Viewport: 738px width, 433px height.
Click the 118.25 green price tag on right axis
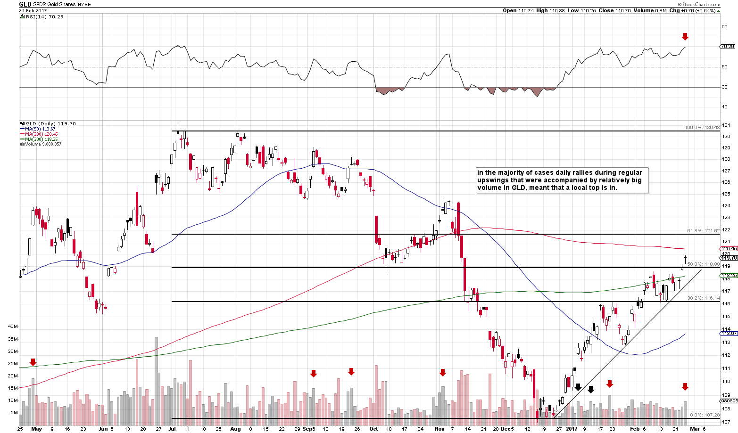(729, 276)
